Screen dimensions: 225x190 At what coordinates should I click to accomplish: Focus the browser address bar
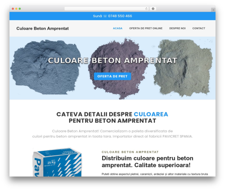[107, 9]
